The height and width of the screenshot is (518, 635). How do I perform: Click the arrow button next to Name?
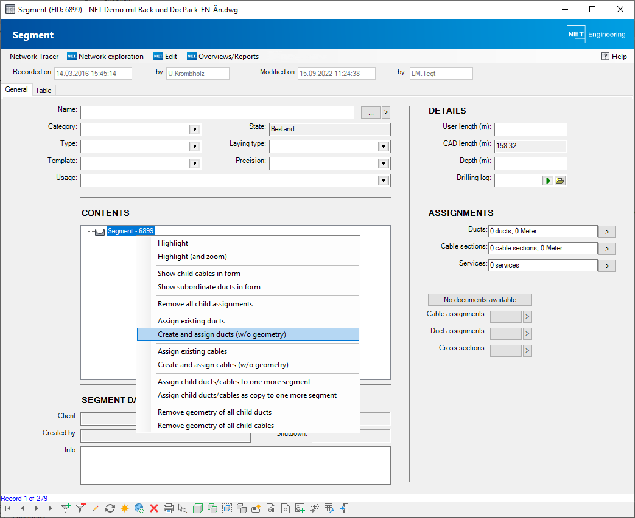(x=386, y=112)
